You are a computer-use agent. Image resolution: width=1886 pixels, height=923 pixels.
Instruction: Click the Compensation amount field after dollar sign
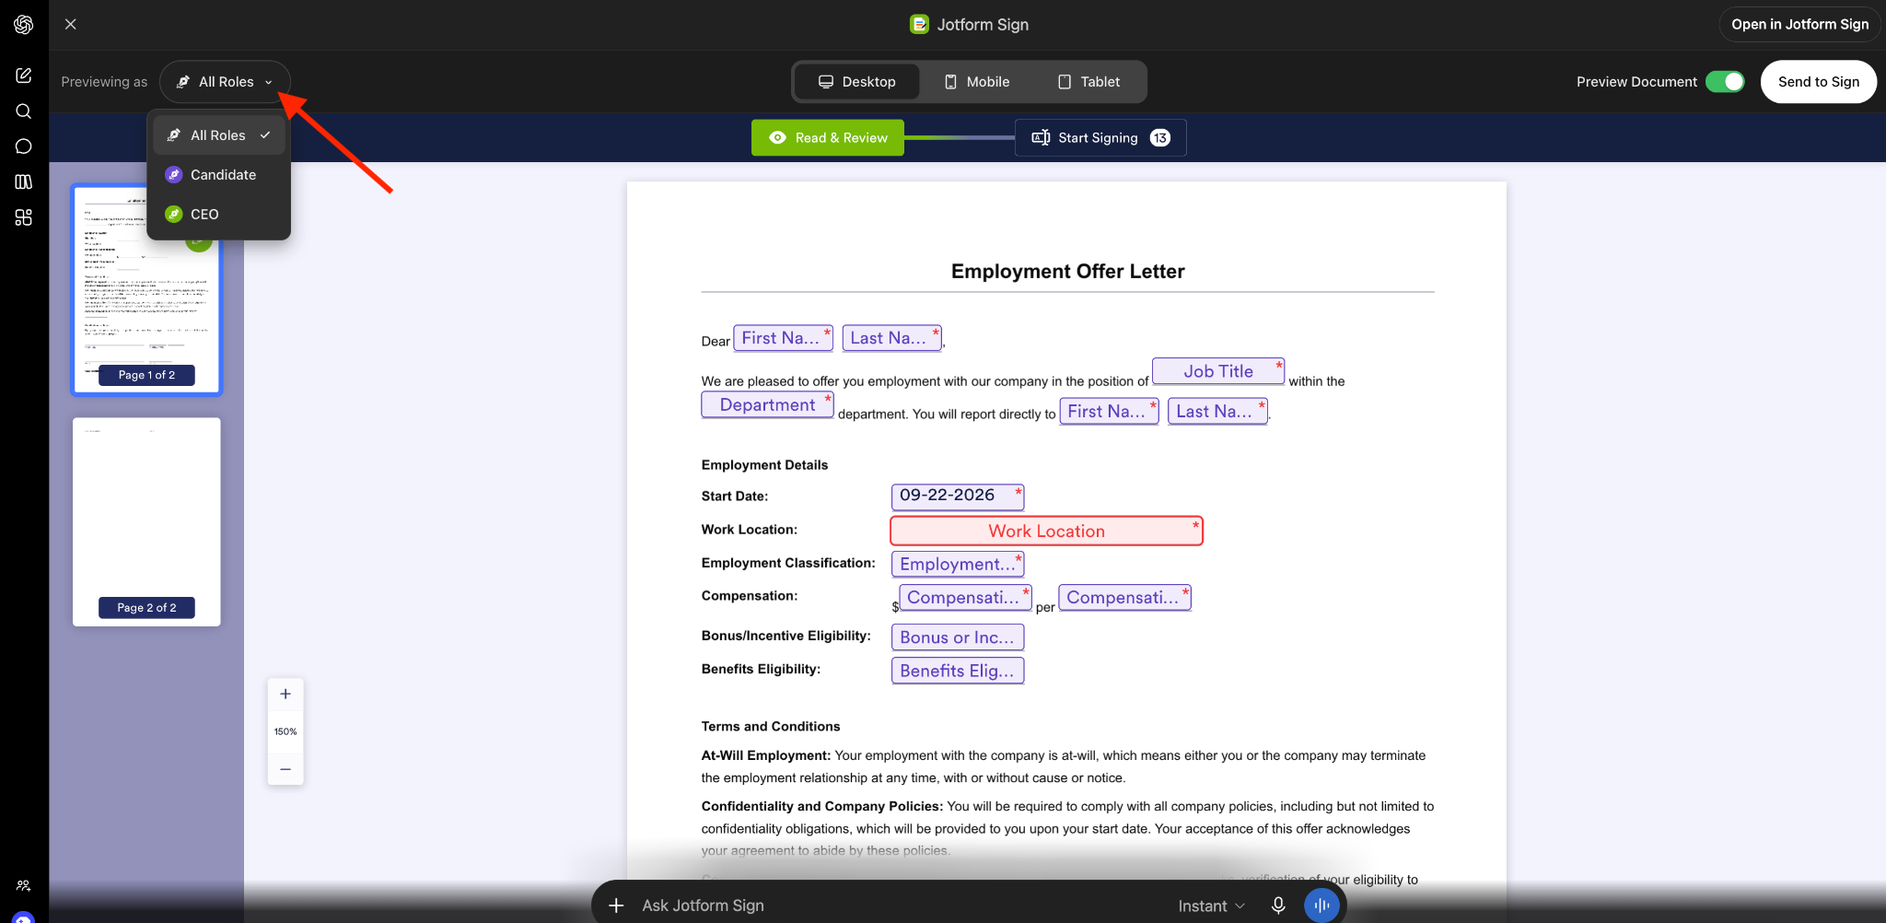pos(965,597)
